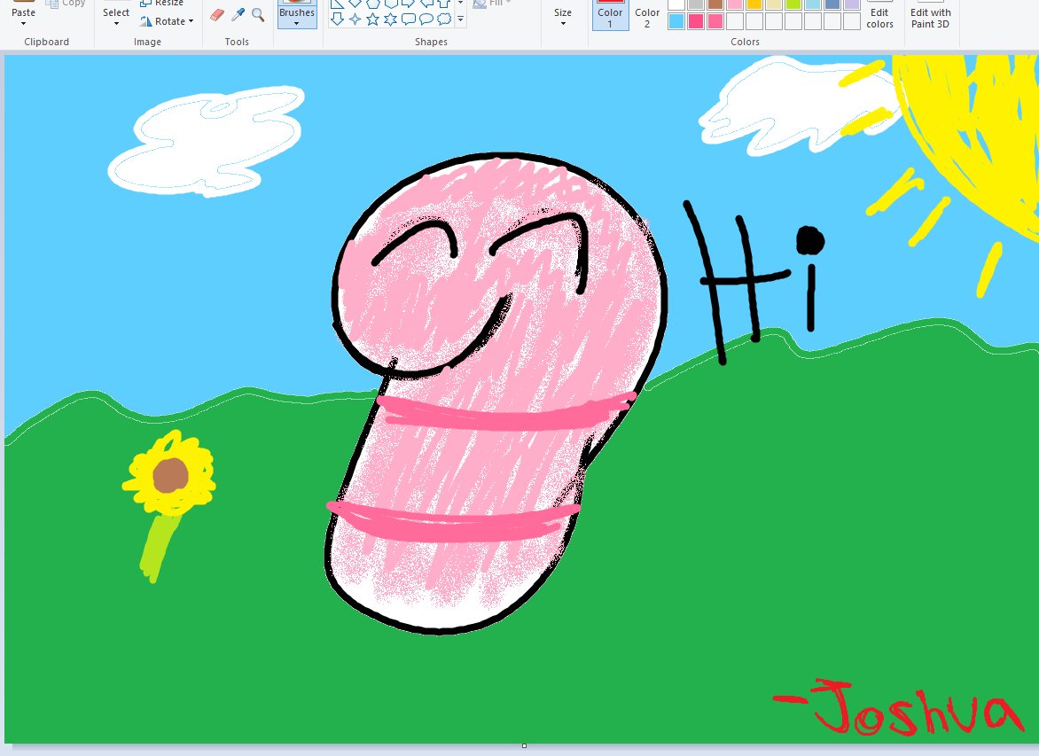Open the Size dropdown

[563, 24]
